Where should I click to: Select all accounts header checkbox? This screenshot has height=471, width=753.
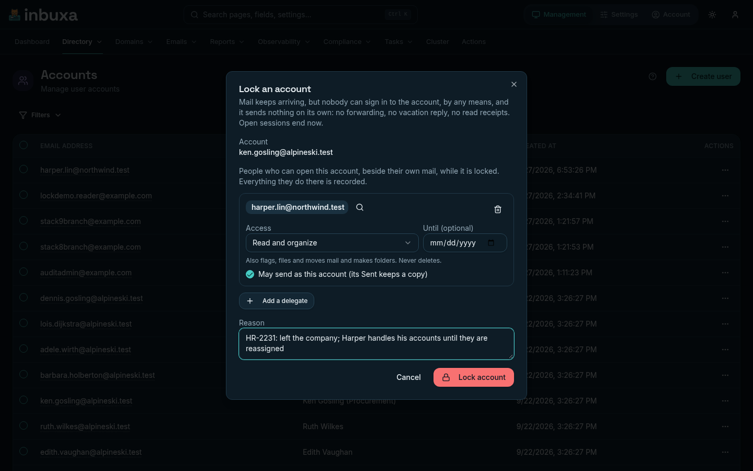pos(24,145)
